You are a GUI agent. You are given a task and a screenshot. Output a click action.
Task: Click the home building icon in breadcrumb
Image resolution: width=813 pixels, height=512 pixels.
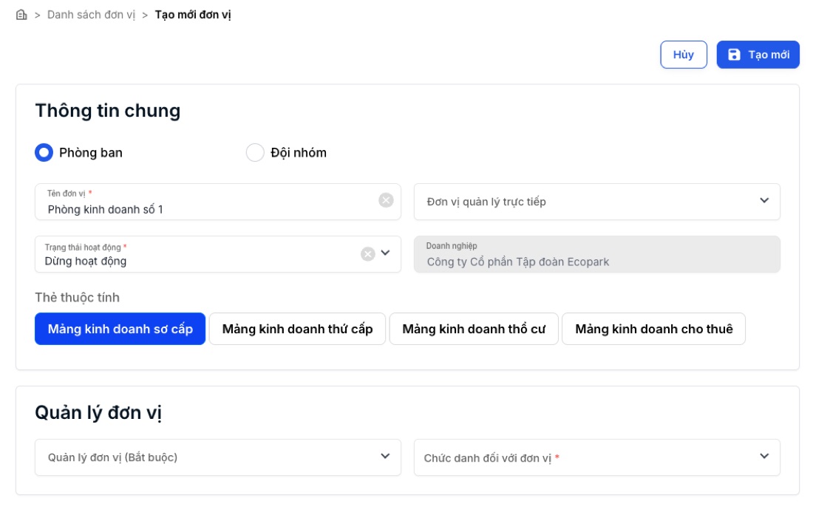point(21,15)
